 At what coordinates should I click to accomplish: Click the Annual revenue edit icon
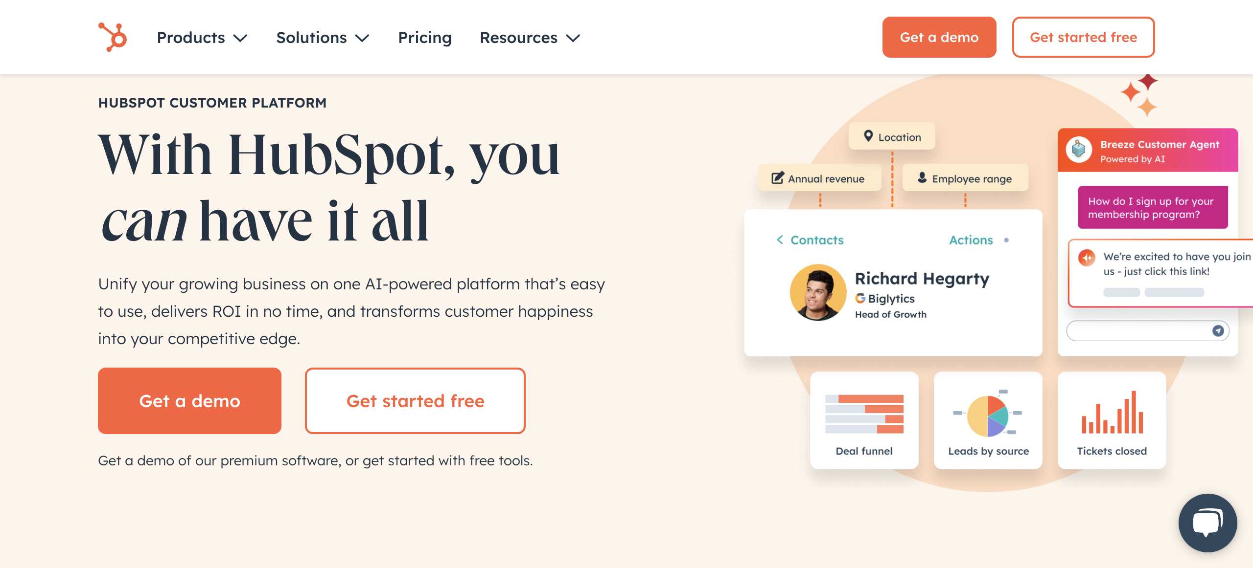click(x=777, y=178)
